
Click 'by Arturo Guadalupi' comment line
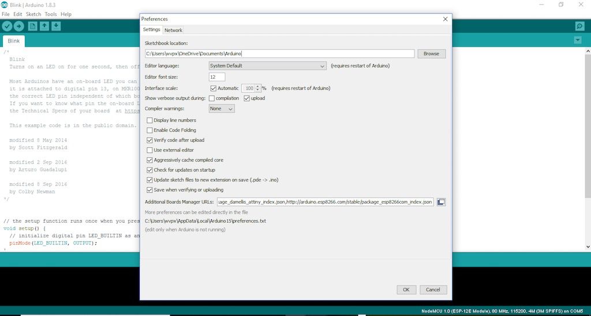point(38,170)
